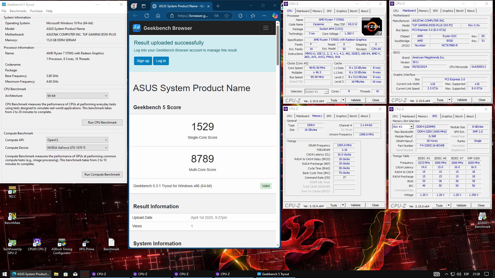
Task: Open Windows Start menu
Action: (x=4, y=274)
